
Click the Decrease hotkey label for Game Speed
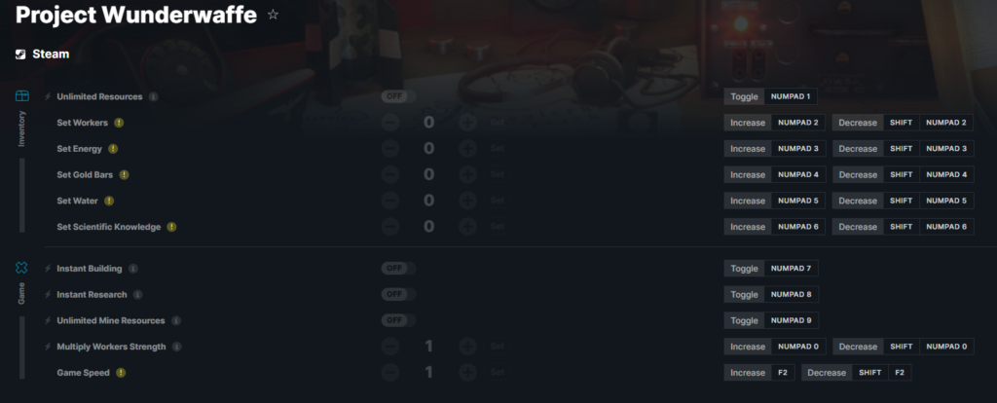827,373
